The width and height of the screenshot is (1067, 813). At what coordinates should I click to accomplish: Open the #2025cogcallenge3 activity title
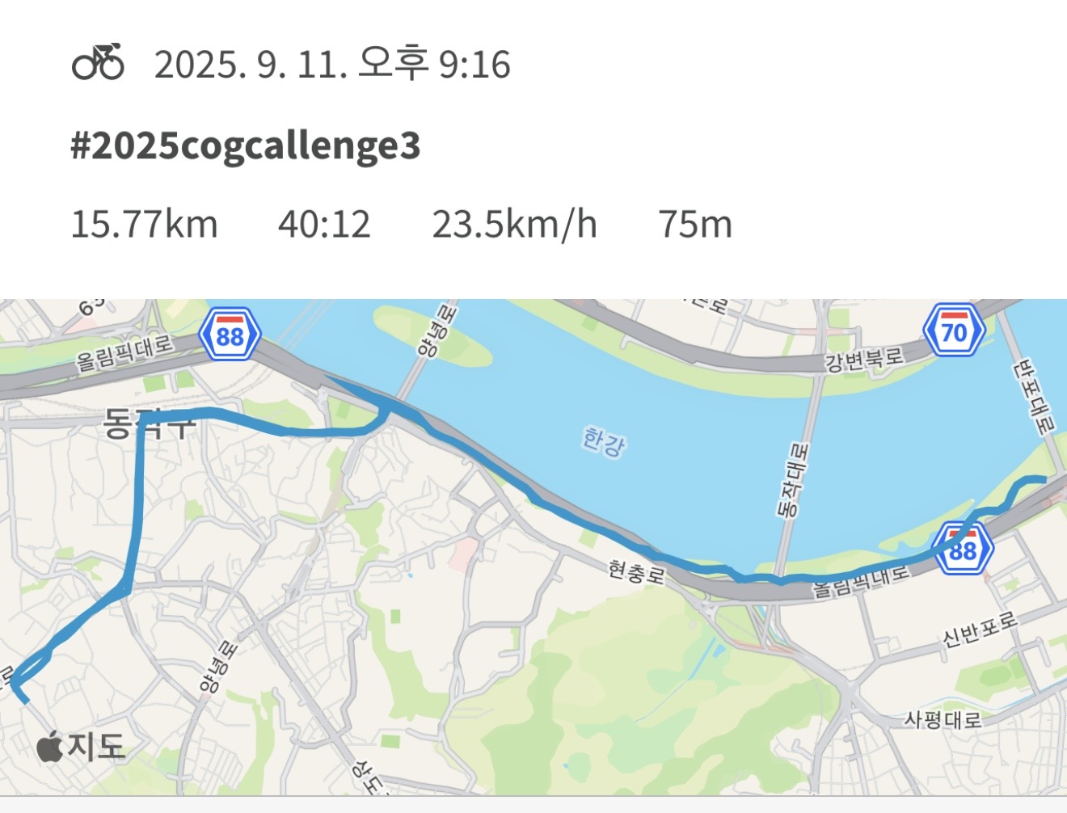(246, 145)
